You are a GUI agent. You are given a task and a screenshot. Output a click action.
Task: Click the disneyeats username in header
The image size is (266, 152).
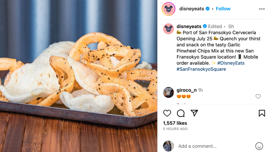click(192, 9)
